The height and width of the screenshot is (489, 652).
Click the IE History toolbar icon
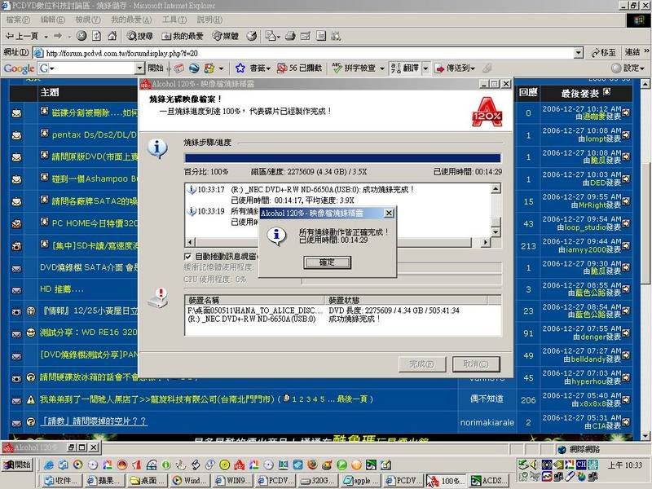tap(252, 36)
